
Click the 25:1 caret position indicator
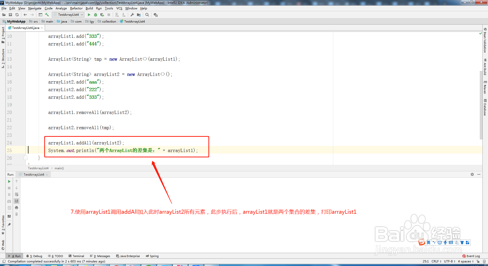[x=425, y=261]
